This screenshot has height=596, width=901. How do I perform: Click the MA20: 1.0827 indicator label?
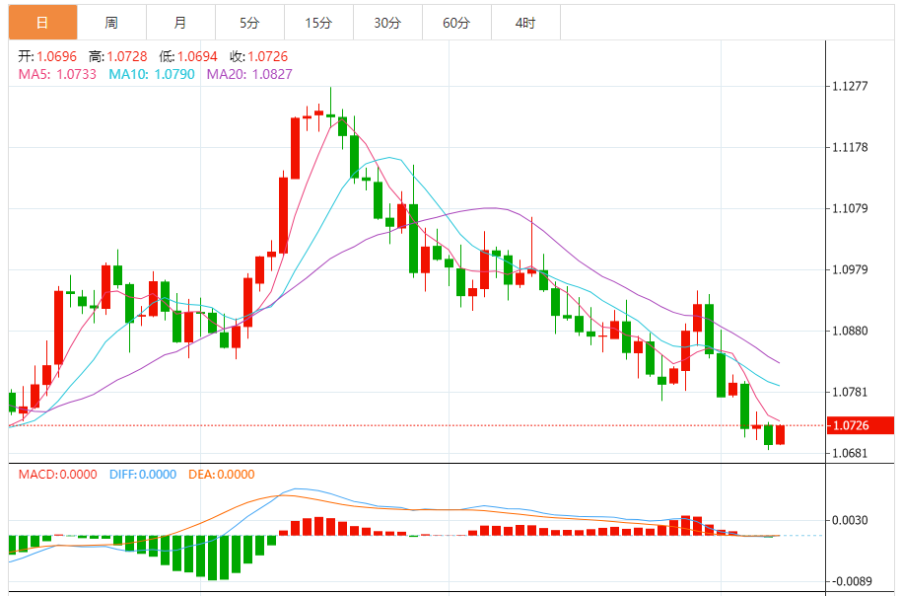[249, 74]
